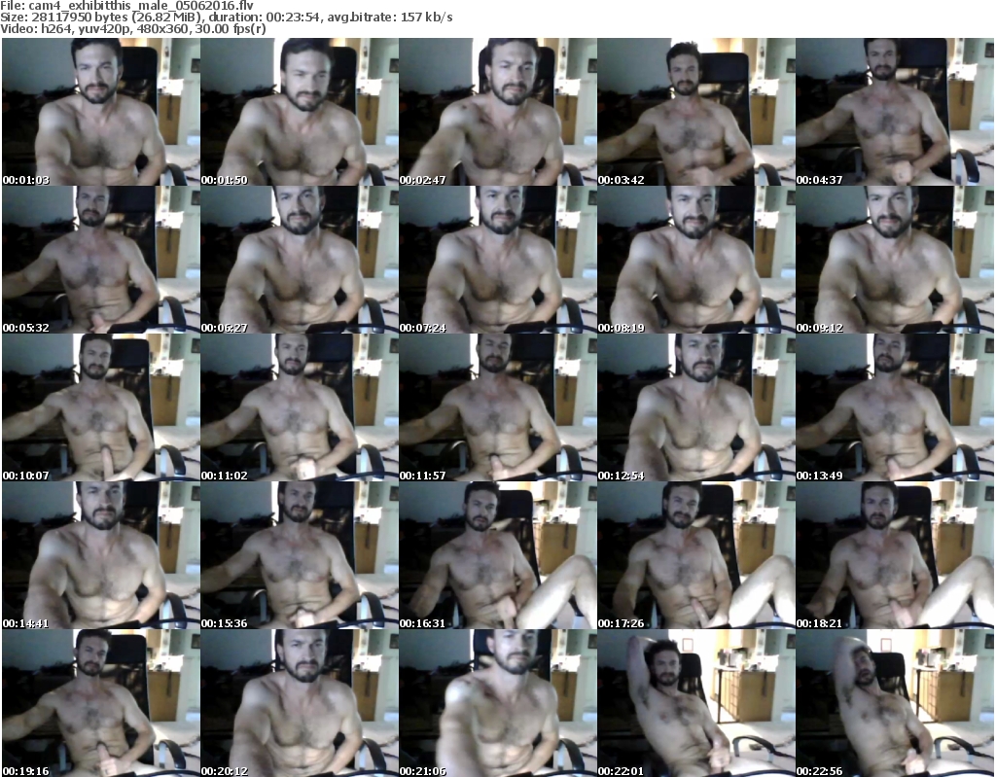This screenshot has width=996, height=777.
Task: Select the frame stamped 00:02:47
Action: [x=497, y=112]
